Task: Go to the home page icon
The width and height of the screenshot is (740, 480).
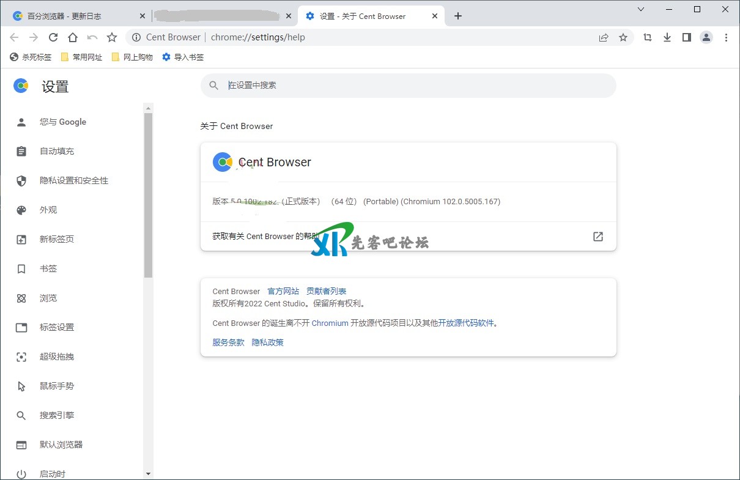Action: click(73, 37)
